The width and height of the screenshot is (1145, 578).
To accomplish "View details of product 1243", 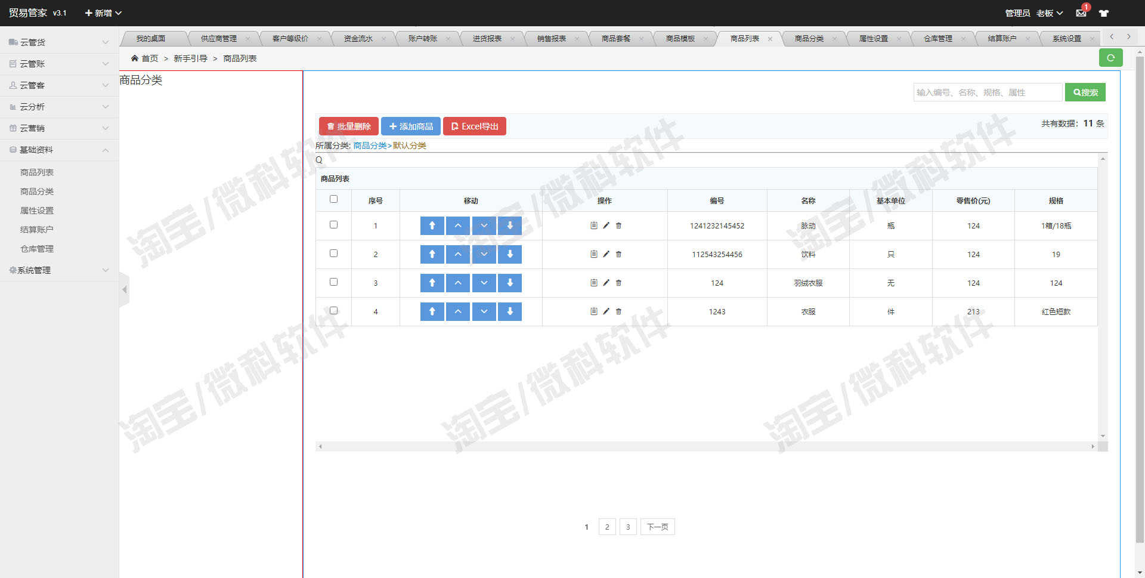I will click(x=593, y=311).
